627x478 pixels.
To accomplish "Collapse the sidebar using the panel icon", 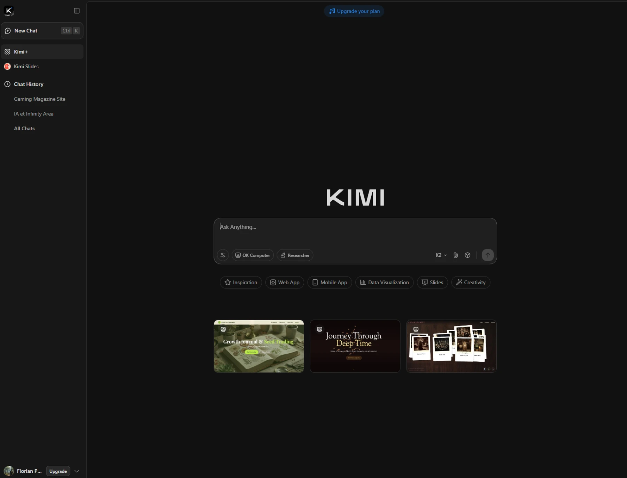I will [76, 11].
